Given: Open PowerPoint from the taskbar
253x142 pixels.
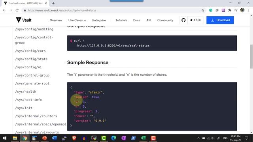Looking at the screenshot, I should click(44, 138).
